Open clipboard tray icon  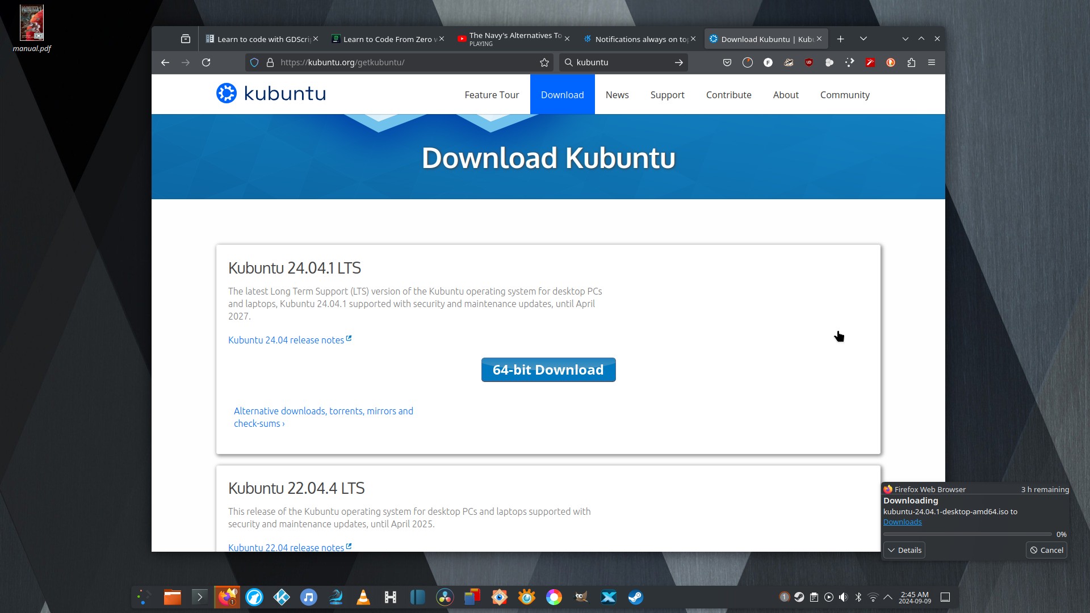pyautogui.click(x=814, y=597)
